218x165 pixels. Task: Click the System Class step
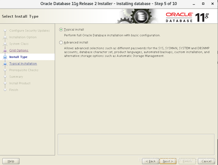click(19, 44)
